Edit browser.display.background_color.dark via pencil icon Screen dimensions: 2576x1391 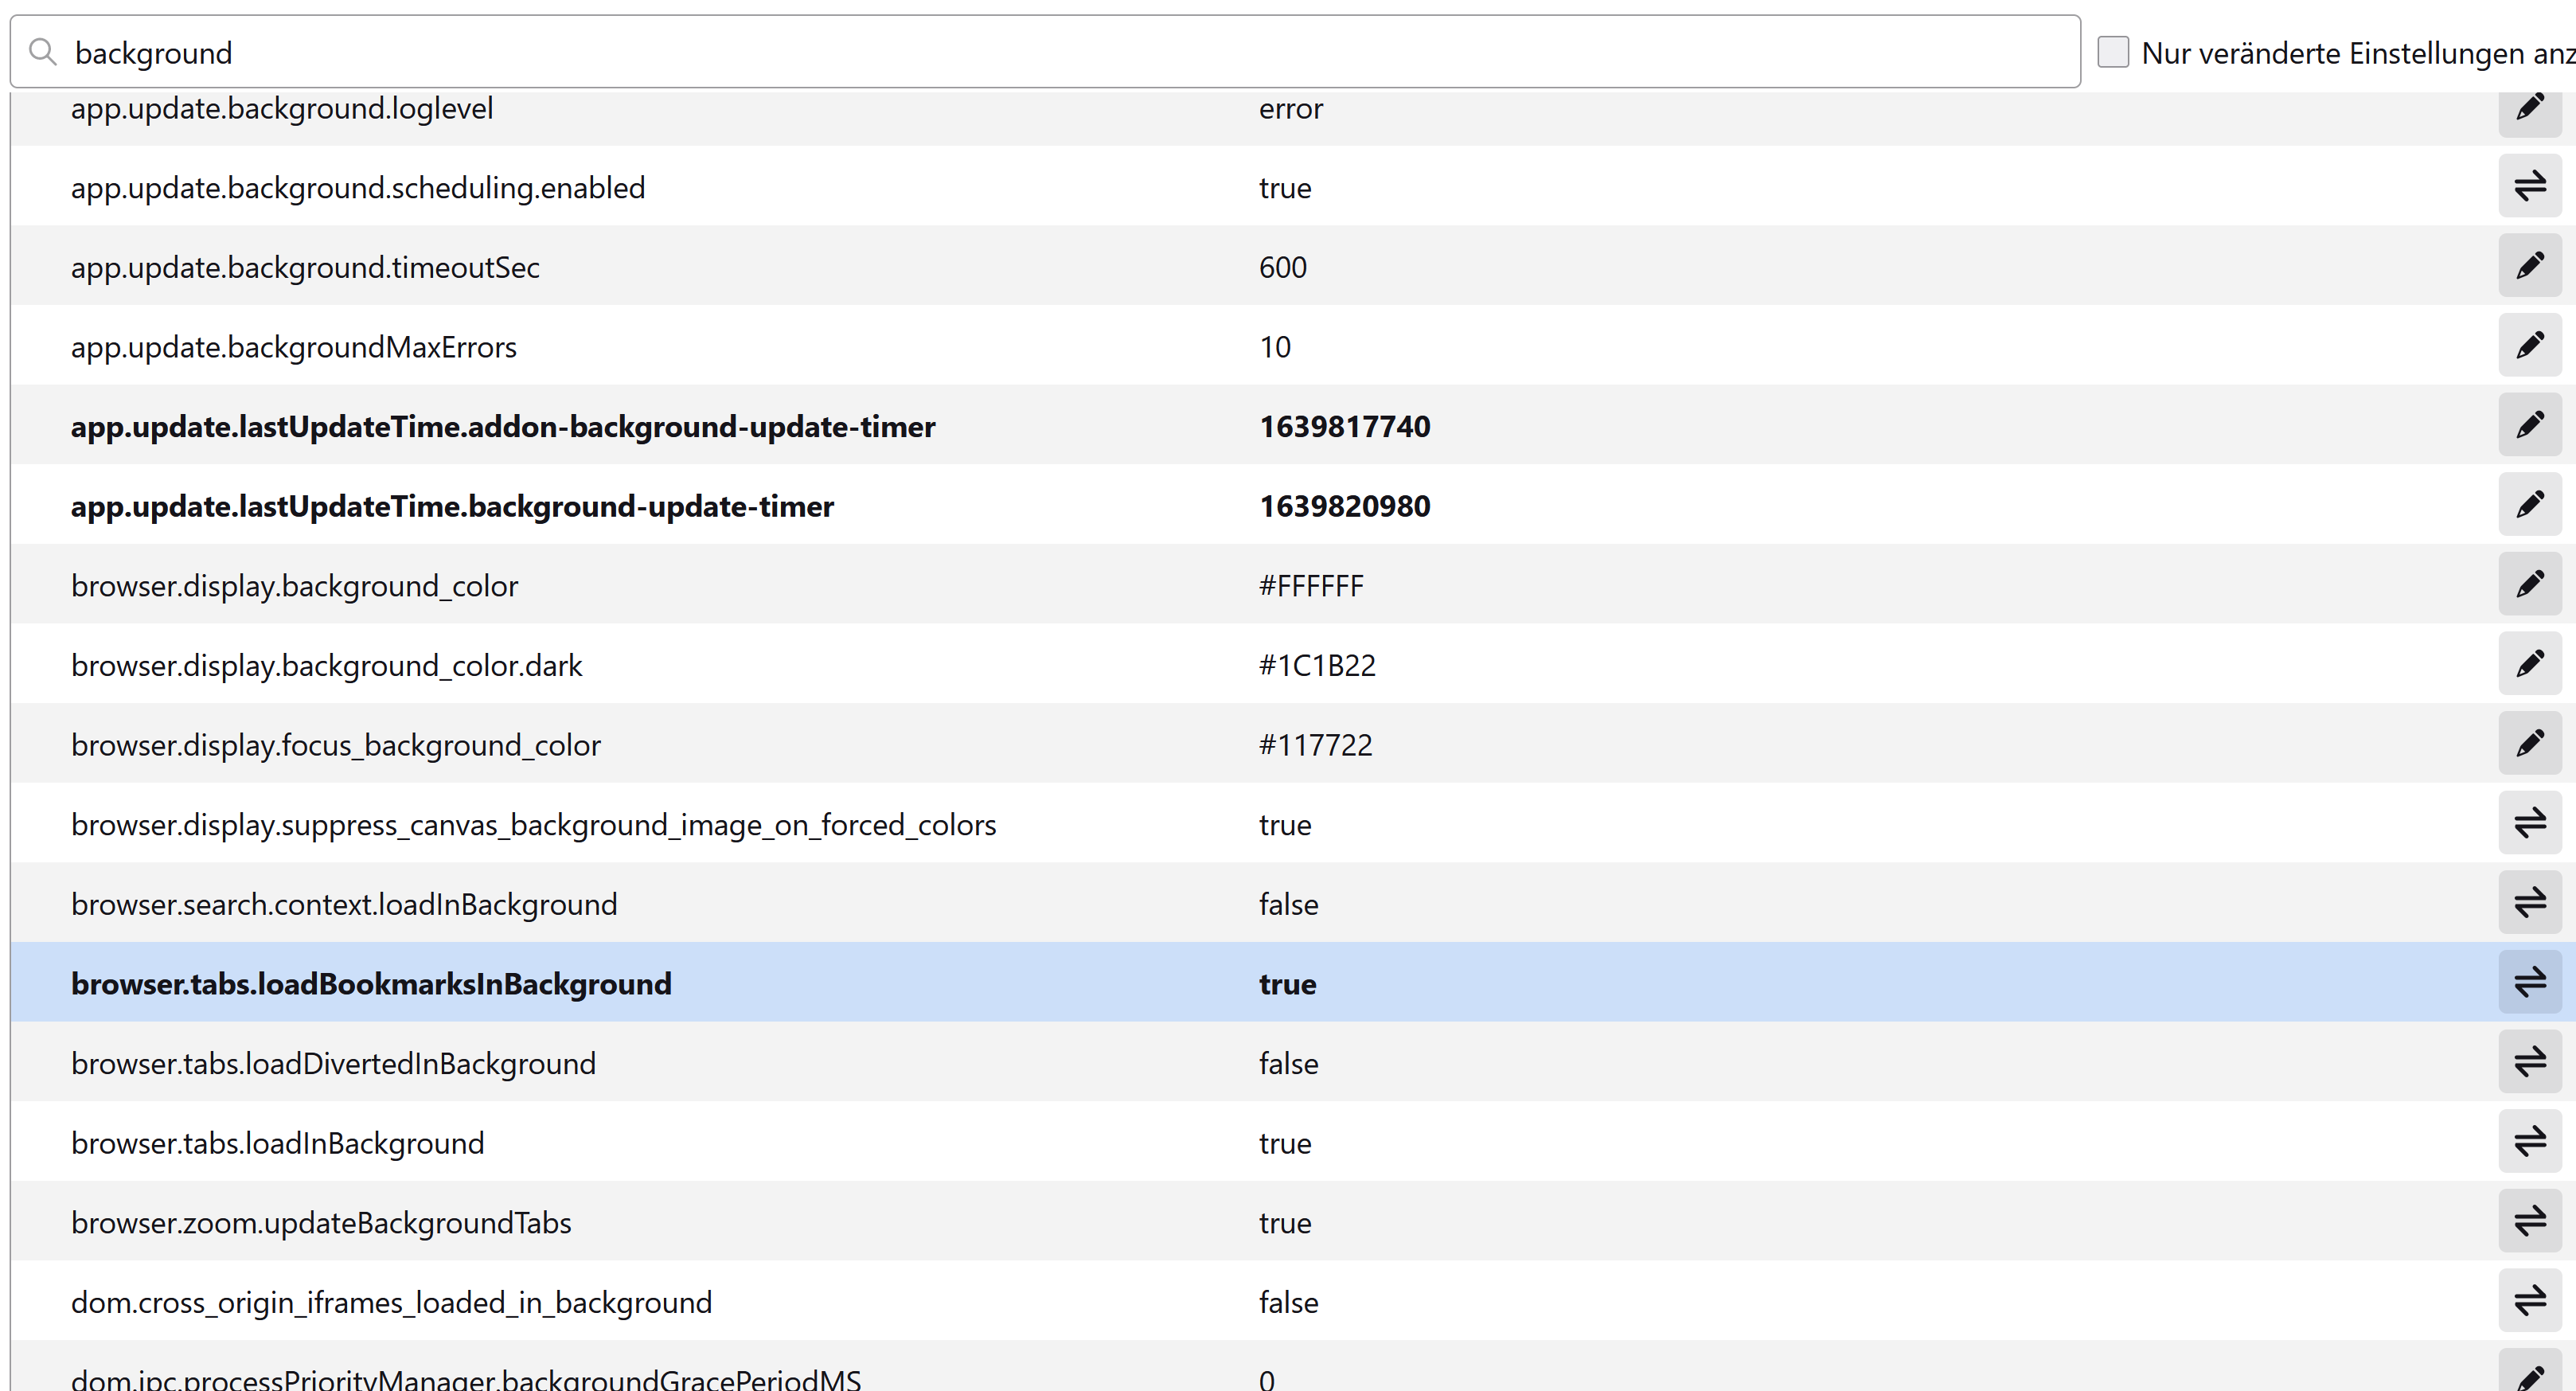click(2529, 664)
